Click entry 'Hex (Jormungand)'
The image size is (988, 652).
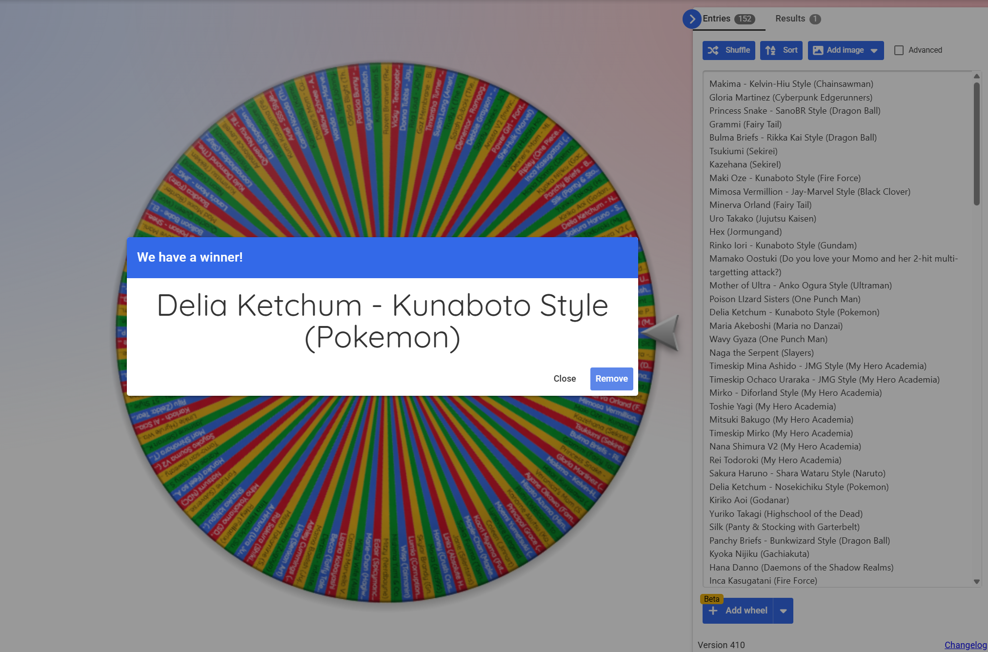coord(746,232)
